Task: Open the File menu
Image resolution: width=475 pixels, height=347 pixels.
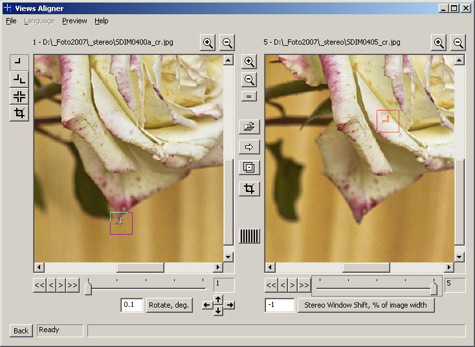Action: point(11,21)
